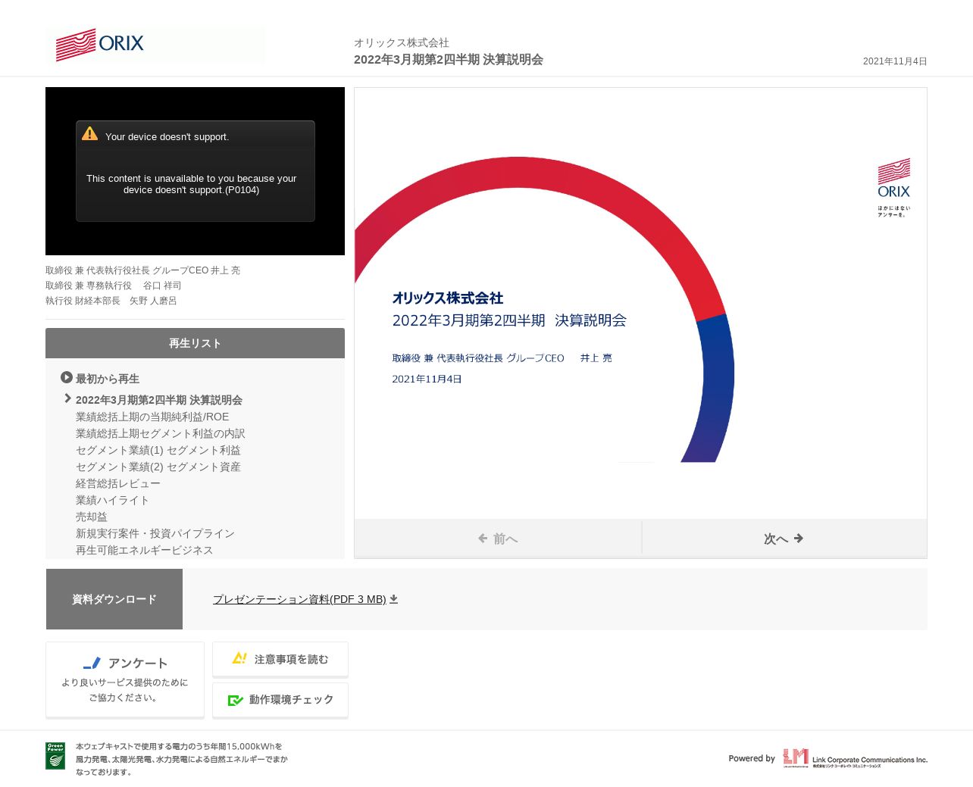Go to previous slide with 前へ

pos(498,539)
